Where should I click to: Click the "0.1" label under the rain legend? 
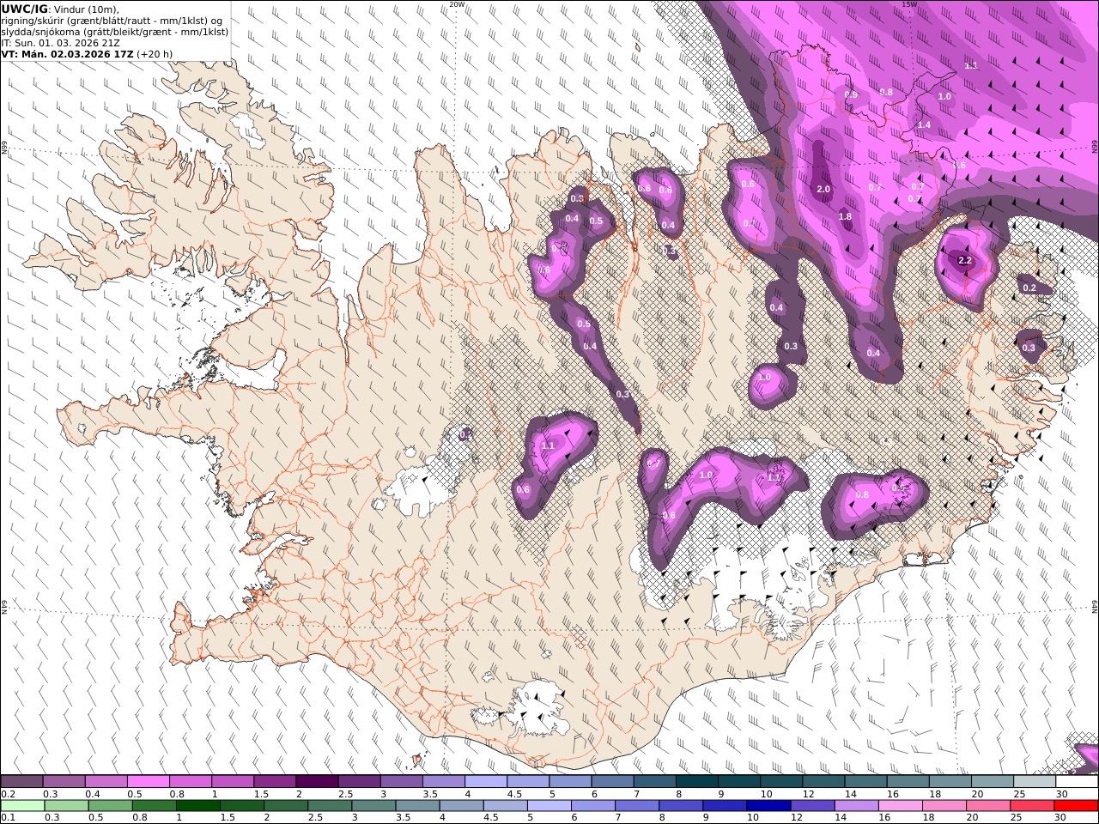tap(8, 818)
